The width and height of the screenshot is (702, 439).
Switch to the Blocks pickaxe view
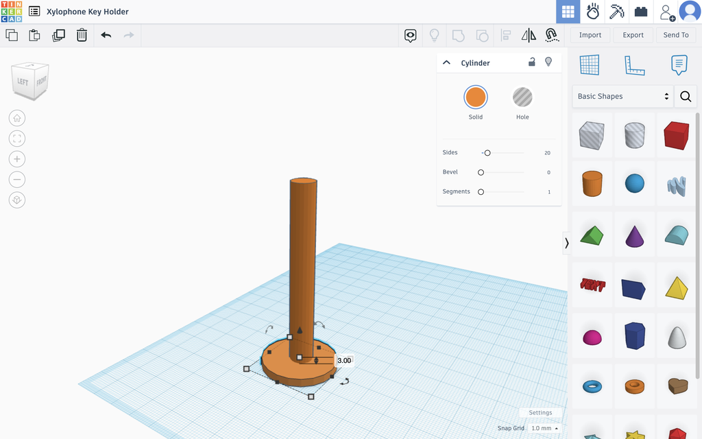[x=617, y=12]
